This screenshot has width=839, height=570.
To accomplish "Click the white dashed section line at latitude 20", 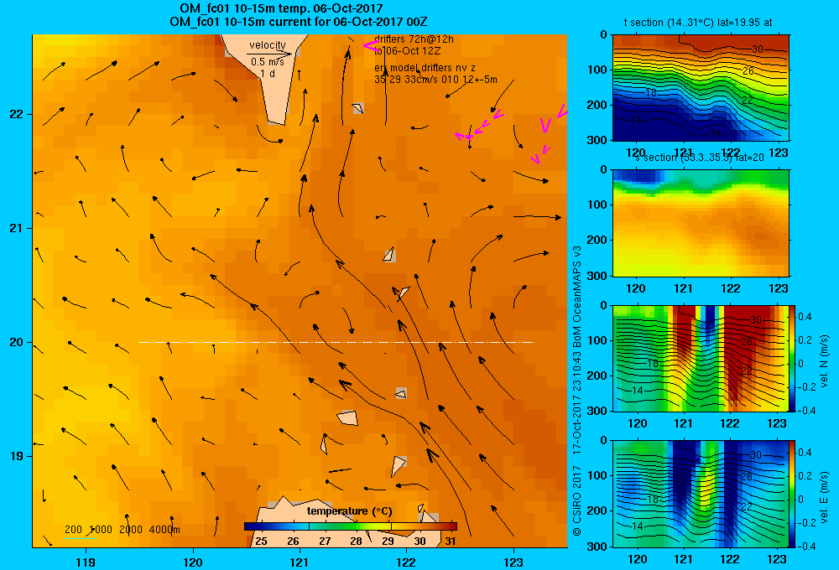I will 336,342.
